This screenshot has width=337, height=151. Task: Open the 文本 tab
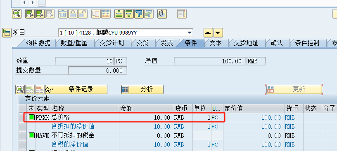[x=216, y=43]
